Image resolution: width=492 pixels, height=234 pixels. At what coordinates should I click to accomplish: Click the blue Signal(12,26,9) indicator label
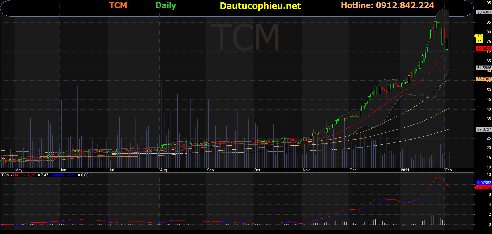click(x=63, y=175)
